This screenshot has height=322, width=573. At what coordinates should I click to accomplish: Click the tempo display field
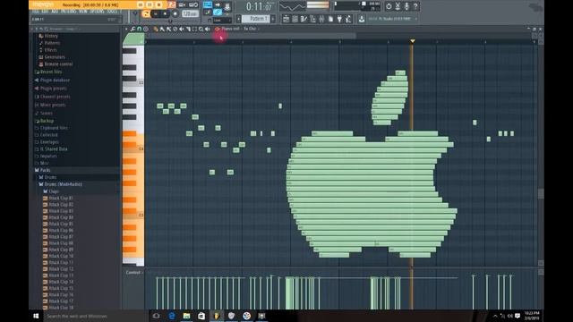(x=190, y=14)
